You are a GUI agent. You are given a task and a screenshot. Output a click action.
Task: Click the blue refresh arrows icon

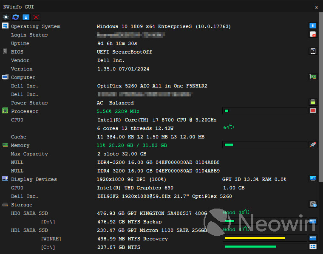16,17
